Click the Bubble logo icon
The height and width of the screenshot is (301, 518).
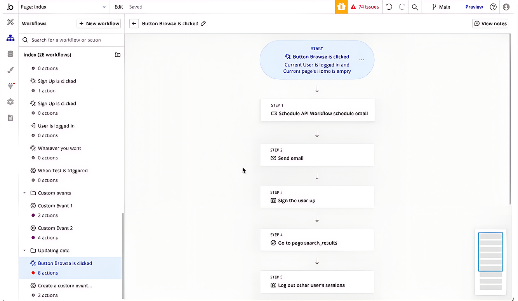tap(10, 7)
